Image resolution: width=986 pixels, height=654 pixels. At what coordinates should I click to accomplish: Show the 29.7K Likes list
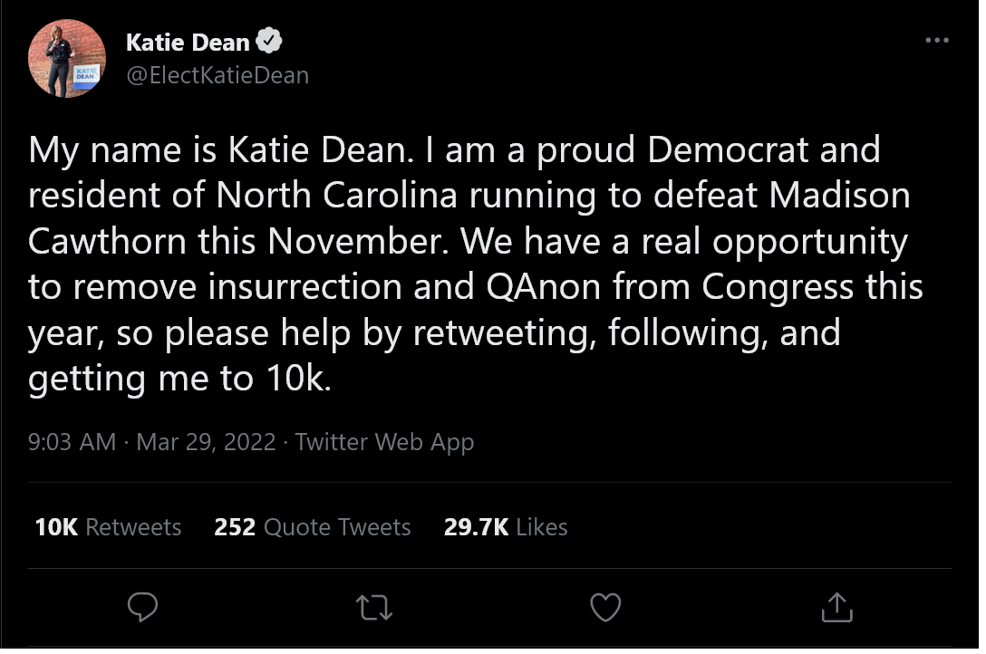coord(506,527)
